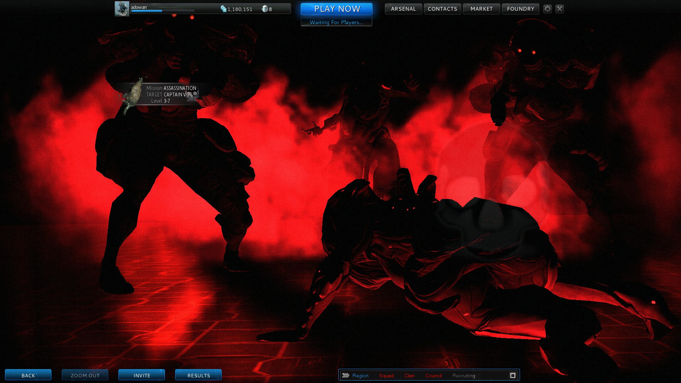Open the Arsenal menu
Image resolution: width=681 pixels, height=383 pixels.
(x=403, y=9)
